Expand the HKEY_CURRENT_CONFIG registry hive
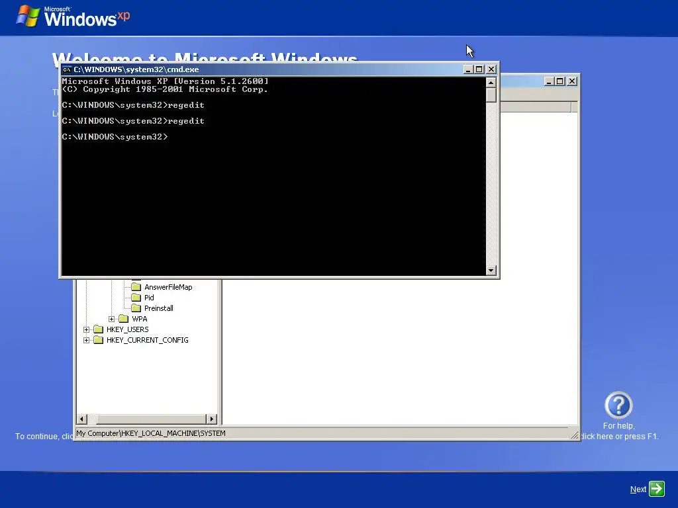The width and height of the screenshot is (678, 508). pos(87,341)
